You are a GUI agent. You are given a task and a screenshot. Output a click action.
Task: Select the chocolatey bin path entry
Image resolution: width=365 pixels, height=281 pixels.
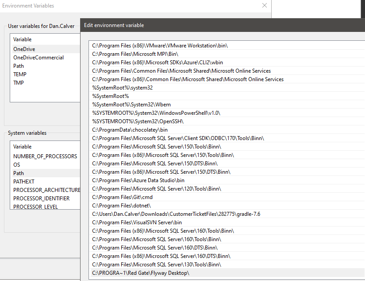coord(227,130)
